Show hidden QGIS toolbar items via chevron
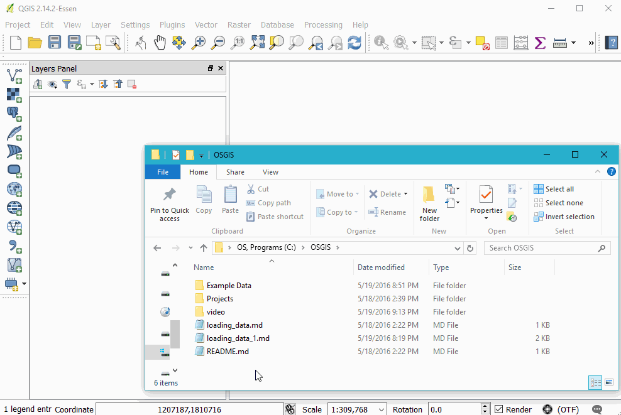 pyautogui.click(x=591, y=43)
